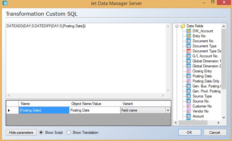Click the tree scrollbar down arrow
Screen dimensions: 232x141
pos(224,118)
